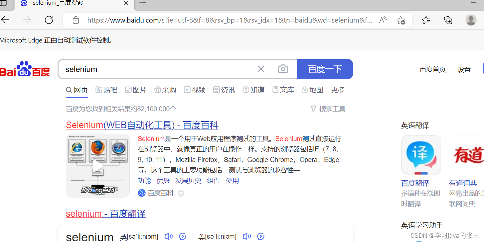Open image search via the camera icon

[283, 69]
